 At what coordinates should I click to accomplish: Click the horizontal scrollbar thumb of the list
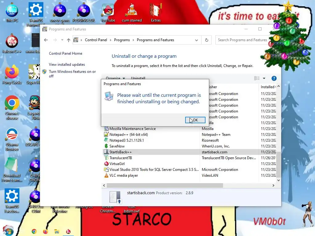(165, 185)
